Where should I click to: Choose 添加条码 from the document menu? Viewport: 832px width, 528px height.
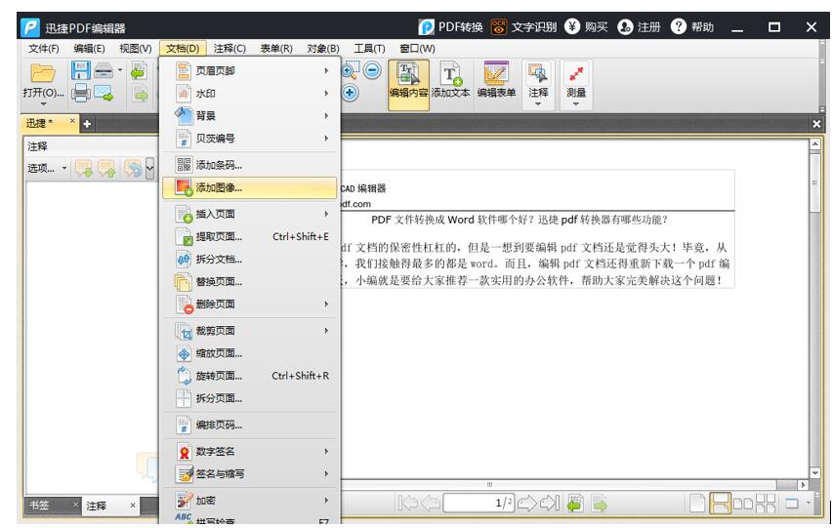coord(249,165)
